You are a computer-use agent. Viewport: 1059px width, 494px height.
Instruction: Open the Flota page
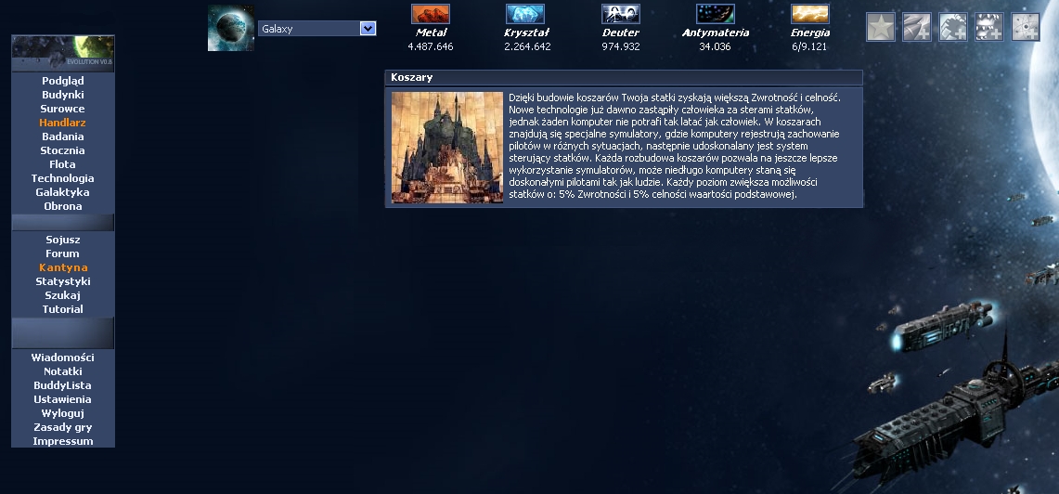click(x=63, y=164)
